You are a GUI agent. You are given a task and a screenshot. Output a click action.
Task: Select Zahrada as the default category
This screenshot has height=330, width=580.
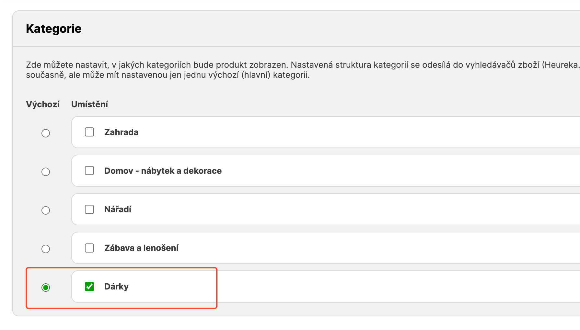[46, 133]
